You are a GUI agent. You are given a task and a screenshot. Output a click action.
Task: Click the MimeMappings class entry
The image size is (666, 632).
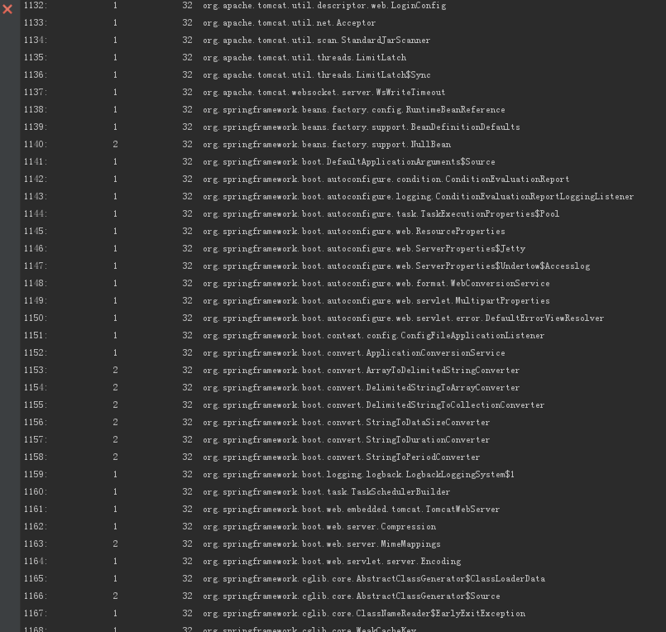(x=322, y=544)
